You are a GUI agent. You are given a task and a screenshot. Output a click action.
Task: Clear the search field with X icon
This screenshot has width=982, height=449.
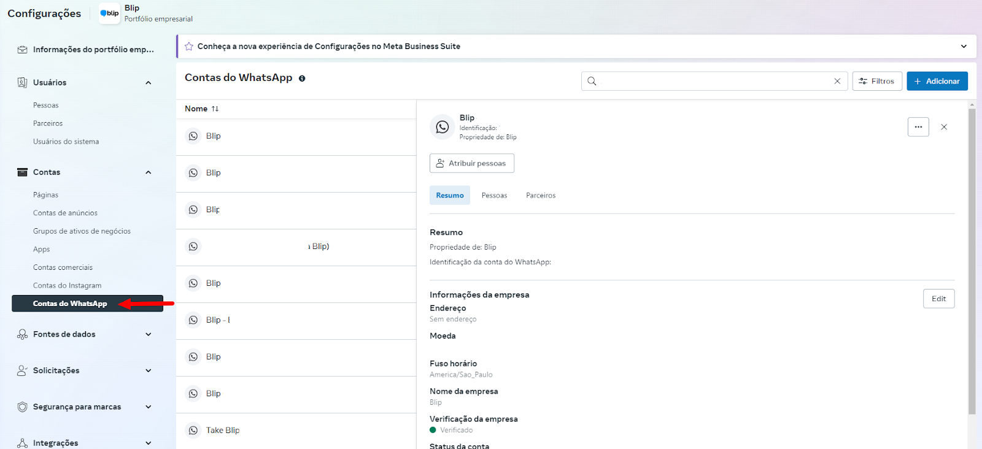click(x=837, y=81)
